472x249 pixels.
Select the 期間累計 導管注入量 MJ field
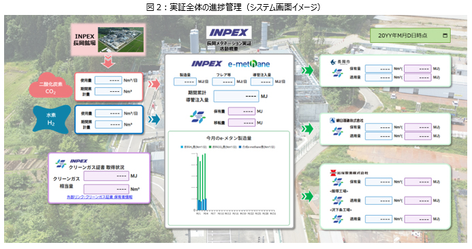pyautogui.click(x=236, y=97)
